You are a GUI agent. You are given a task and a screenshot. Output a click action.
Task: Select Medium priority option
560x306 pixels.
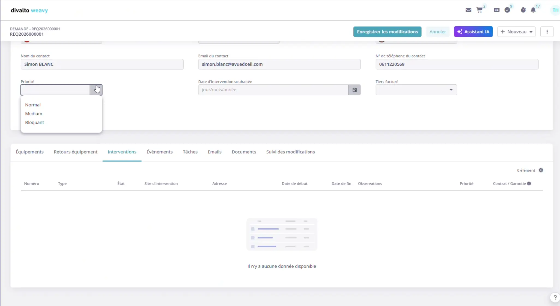[34, 114]
